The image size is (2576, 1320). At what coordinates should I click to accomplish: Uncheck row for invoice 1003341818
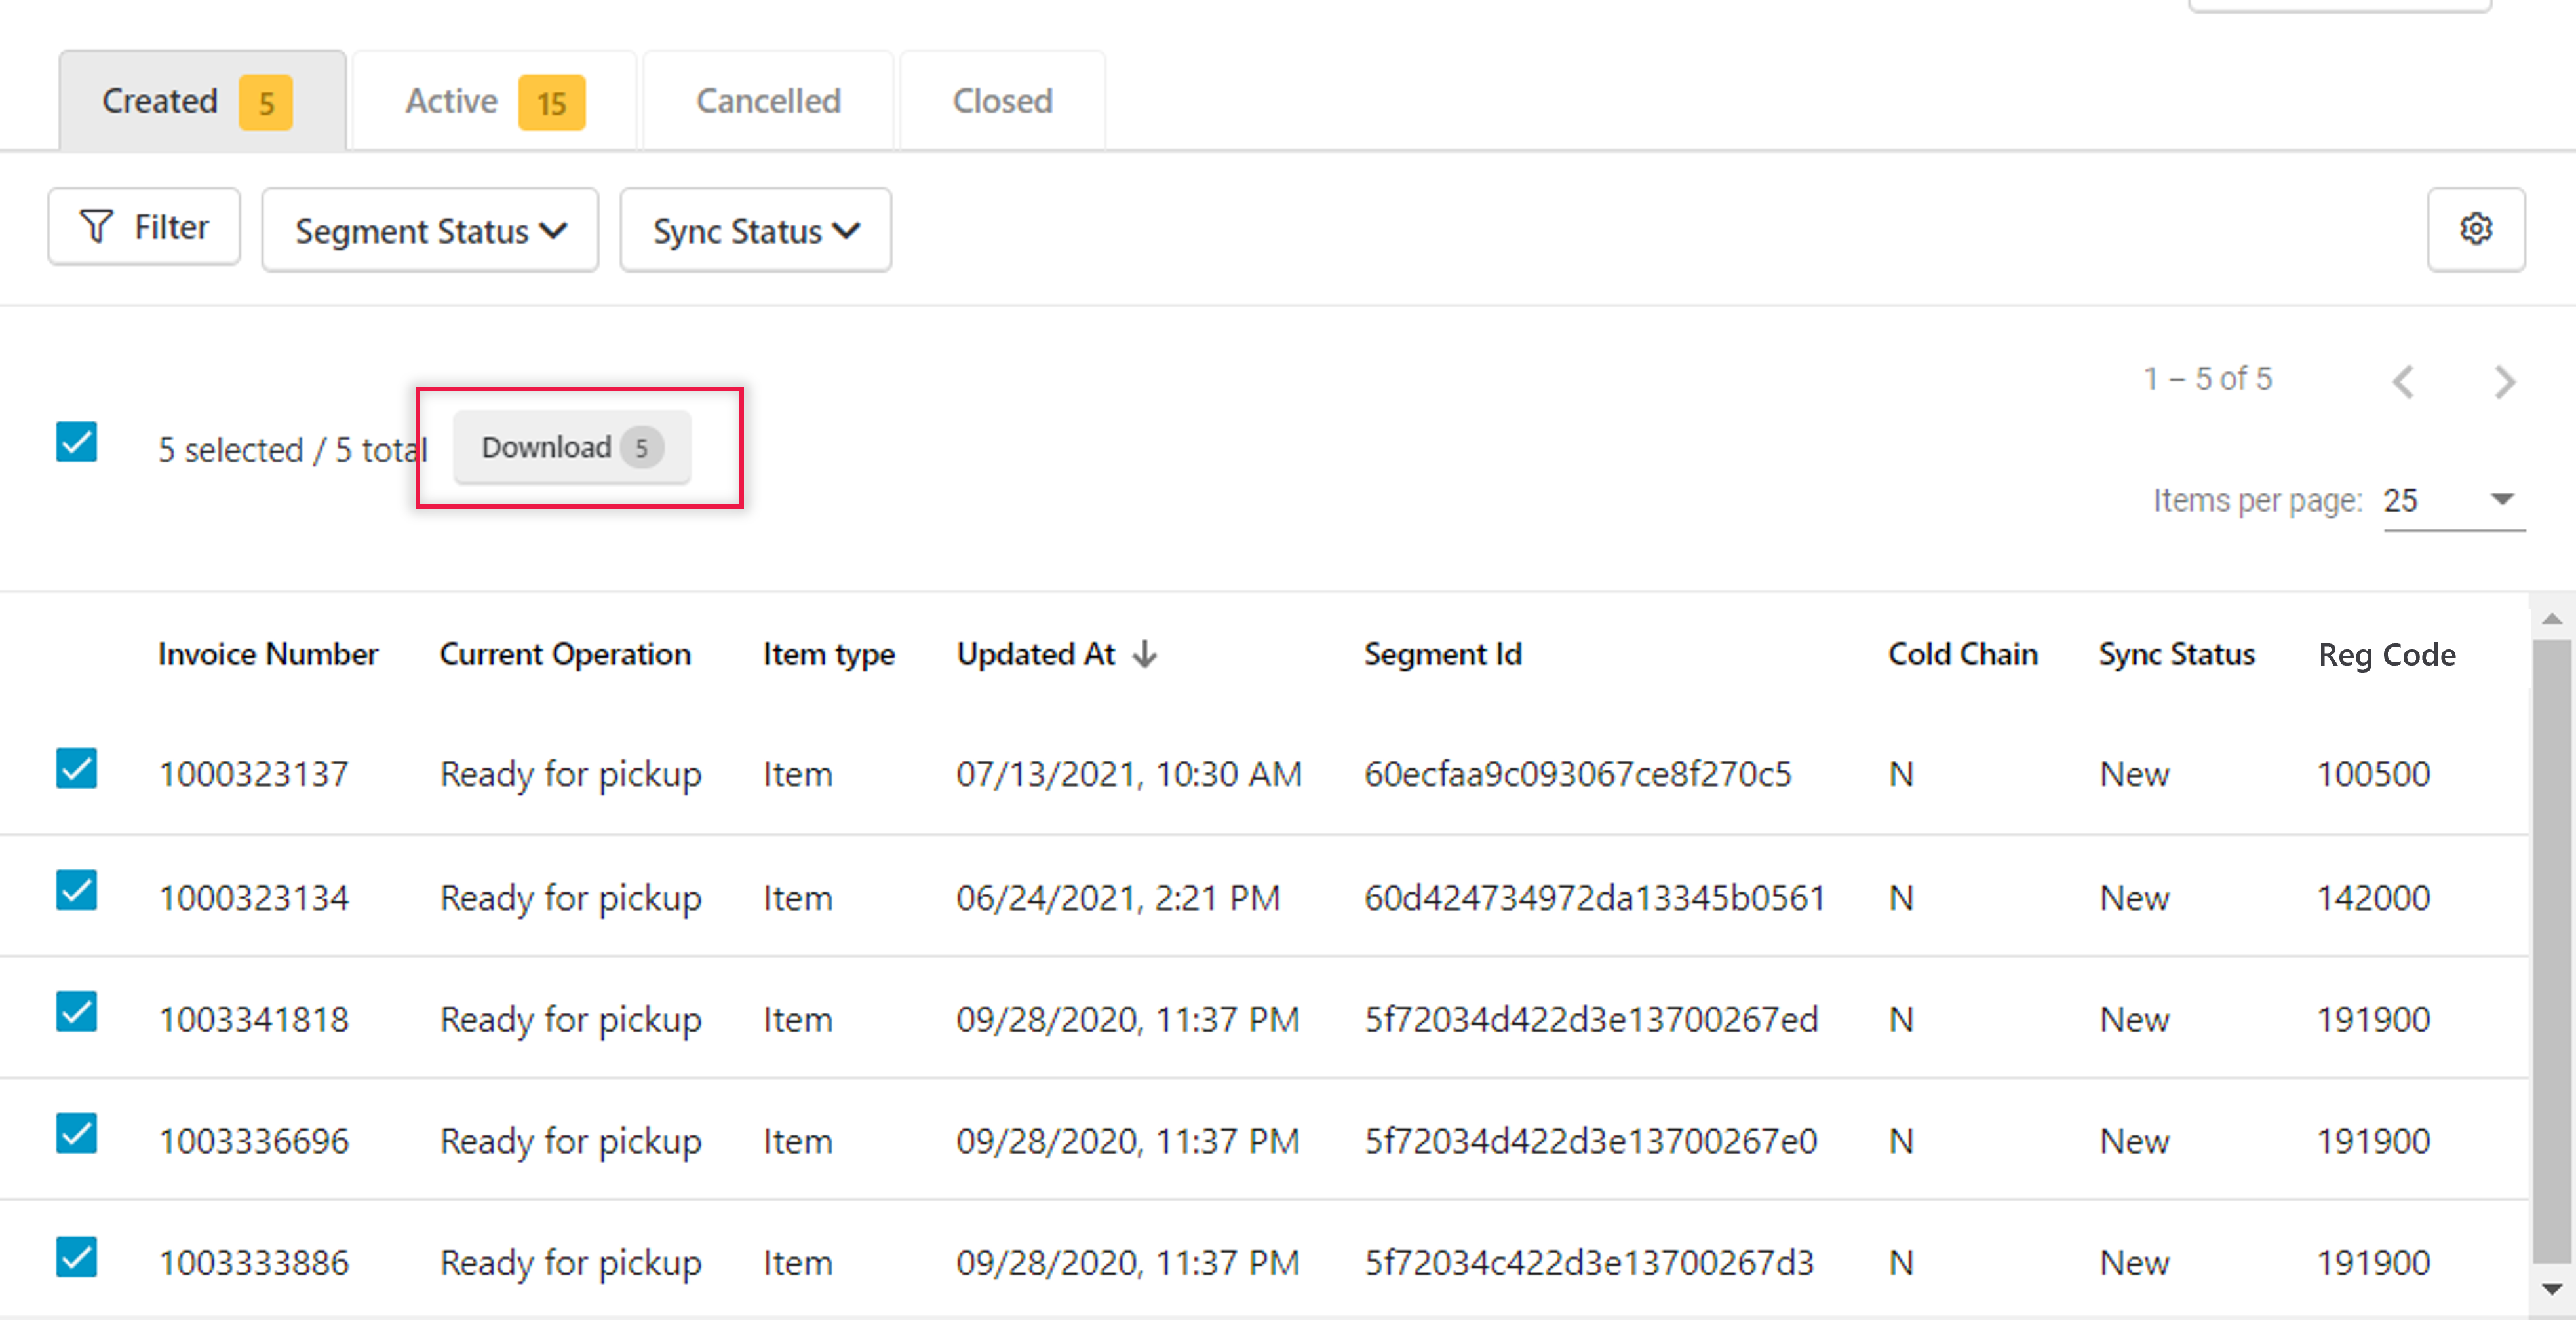pos(76,1012)
